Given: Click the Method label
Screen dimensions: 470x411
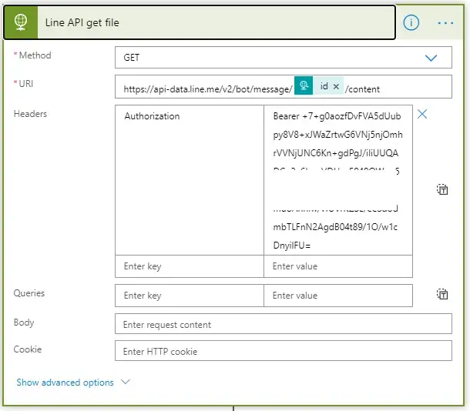Looking at the screenshot, I should pos(35,55).
